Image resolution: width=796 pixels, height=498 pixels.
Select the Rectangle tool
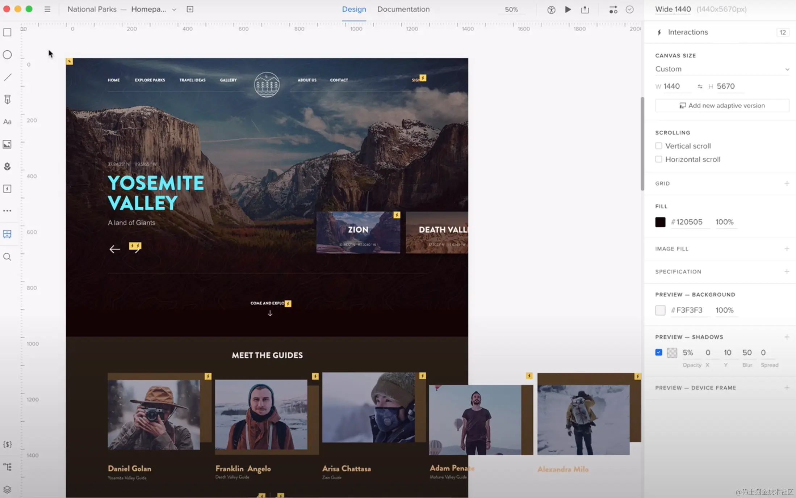[x=7, y=32]
